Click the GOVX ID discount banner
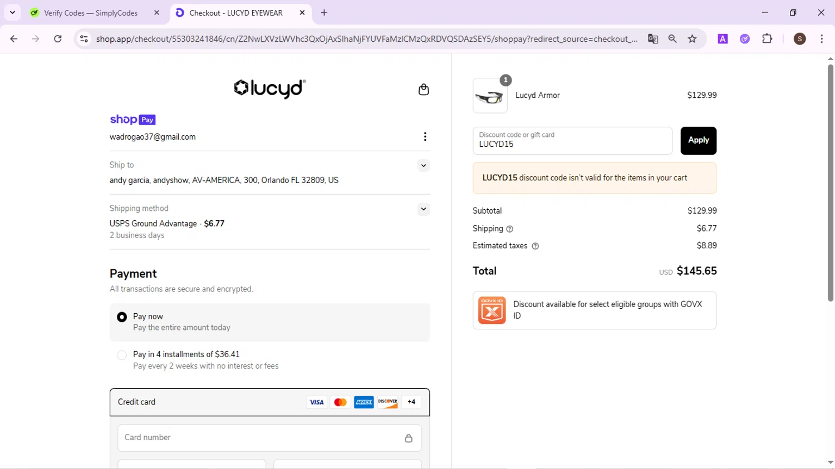The image size is (835, 469). click(595, 310)
